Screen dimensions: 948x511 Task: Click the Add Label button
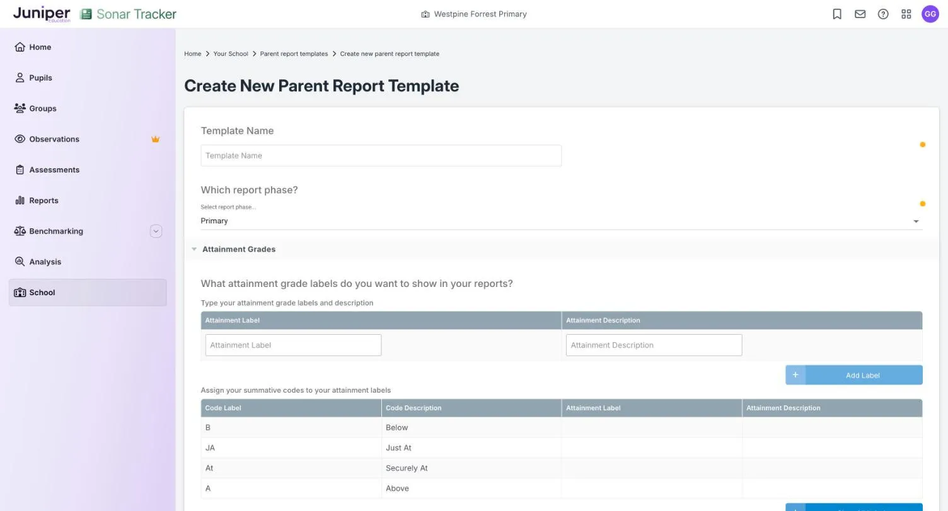(x=854, y=375)
